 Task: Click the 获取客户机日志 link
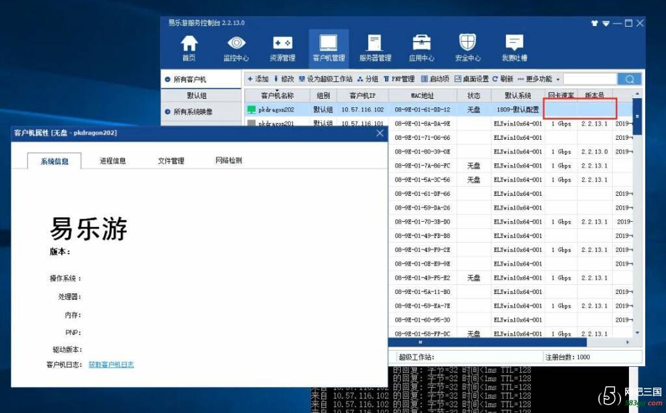[111, 365]
